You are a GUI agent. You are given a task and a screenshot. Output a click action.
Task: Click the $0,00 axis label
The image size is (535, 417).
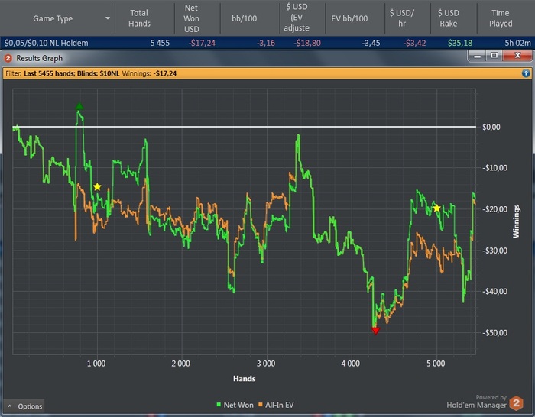491,128
